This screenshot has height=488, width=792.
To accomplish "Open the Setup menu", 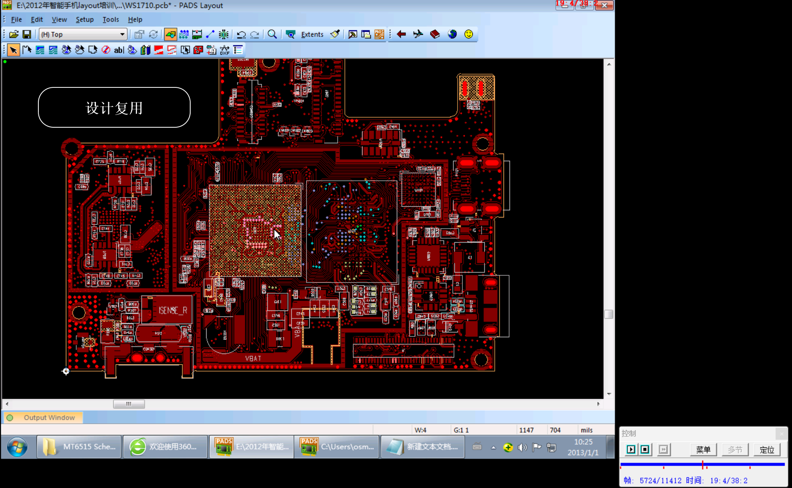I will (85, 19).
